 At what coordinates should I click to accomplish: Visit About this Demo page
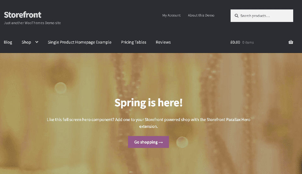coord(201,15)
